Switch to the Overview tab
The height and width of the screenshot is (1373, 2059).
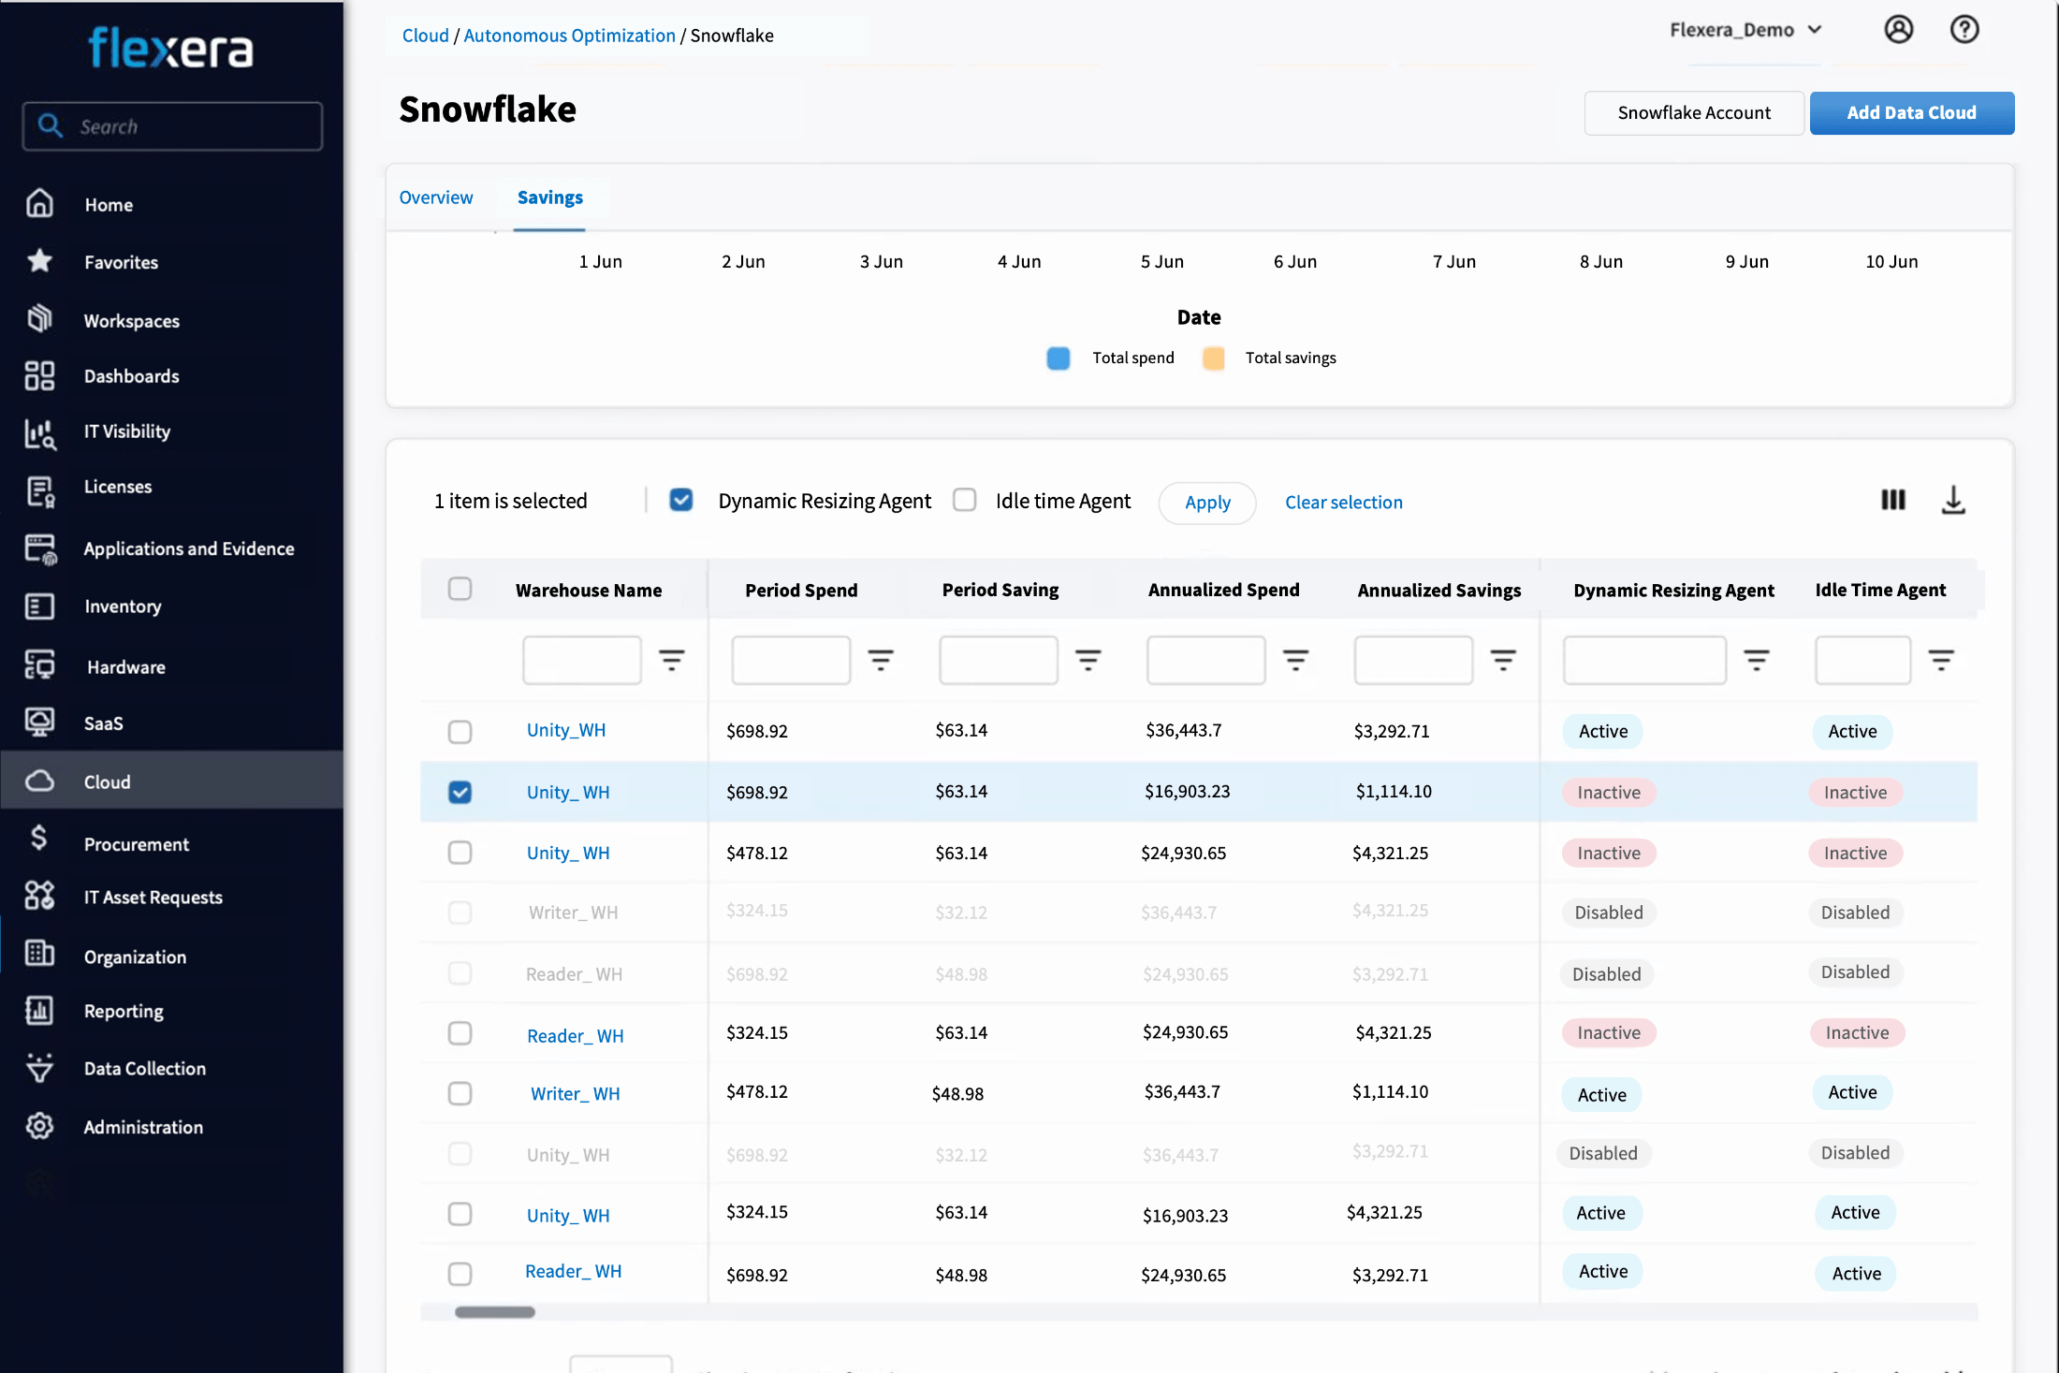(436, 197)
